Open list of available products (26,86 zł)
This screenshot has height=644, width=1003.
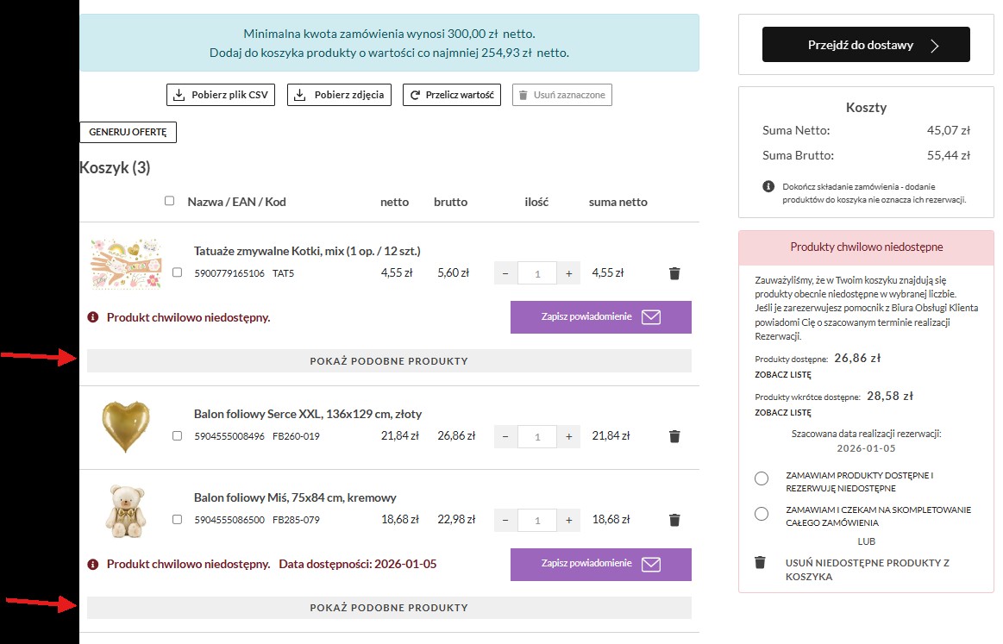tap(782, 375)
